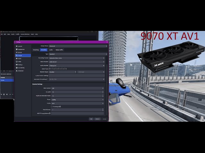Open Appearance settings in the sidebar
This screenshot has height=153, width=205.
(x=23, y=49)
